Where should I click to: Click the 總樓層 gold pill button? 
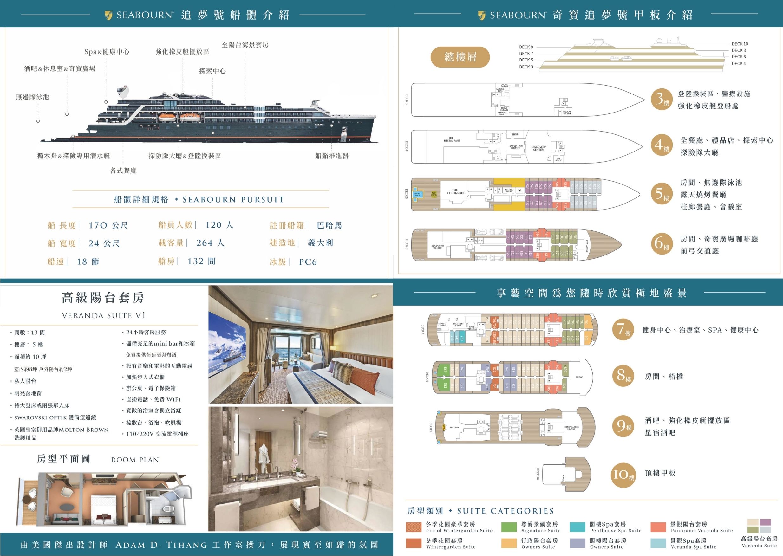(460, 57)
